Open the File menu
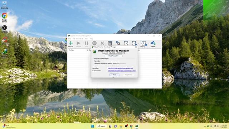Screen dimensions: 229x129 pos(74,39)
